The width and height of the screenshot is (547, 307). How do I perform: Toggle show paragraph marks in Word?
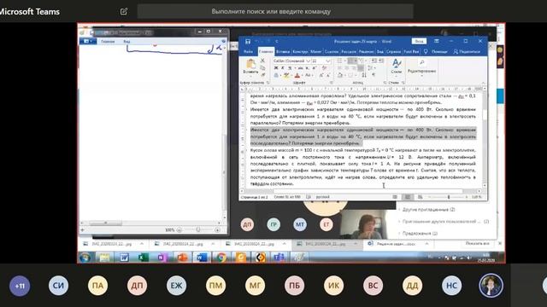(373, 75)
